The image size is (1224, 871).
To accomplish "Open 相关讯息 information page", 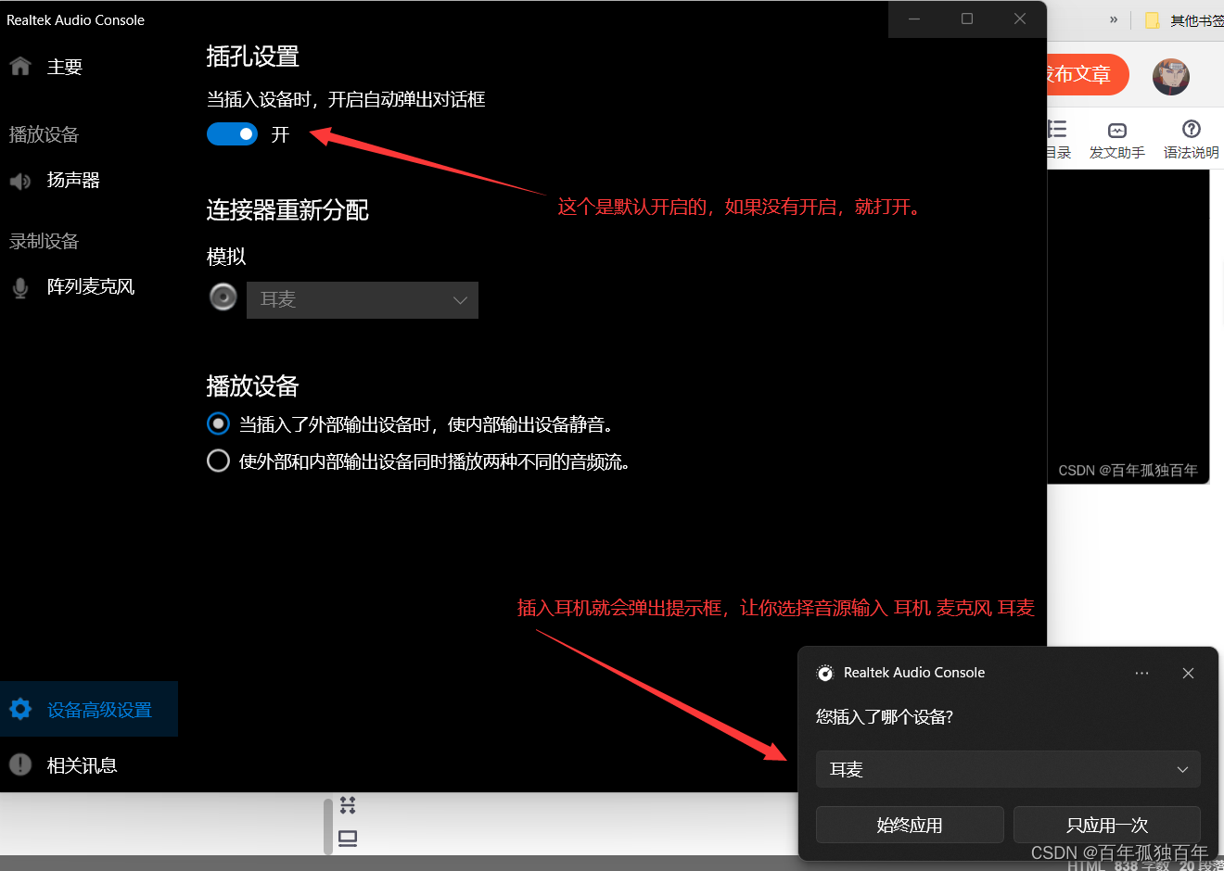I will click(82, 765).
